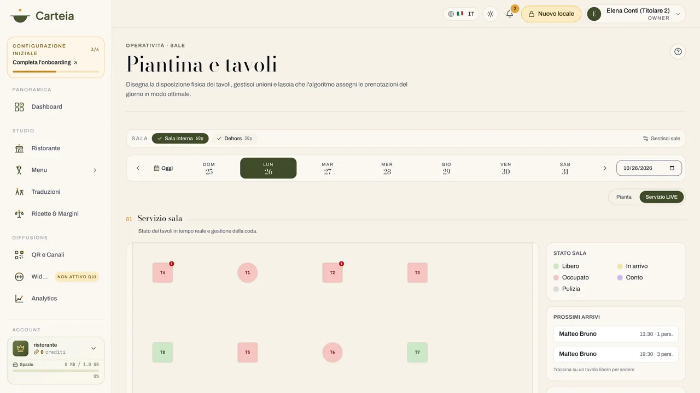Screen dimensions: 700x393
Task: Click the Nuovo locale button
Action: click(x=551, y=14)
